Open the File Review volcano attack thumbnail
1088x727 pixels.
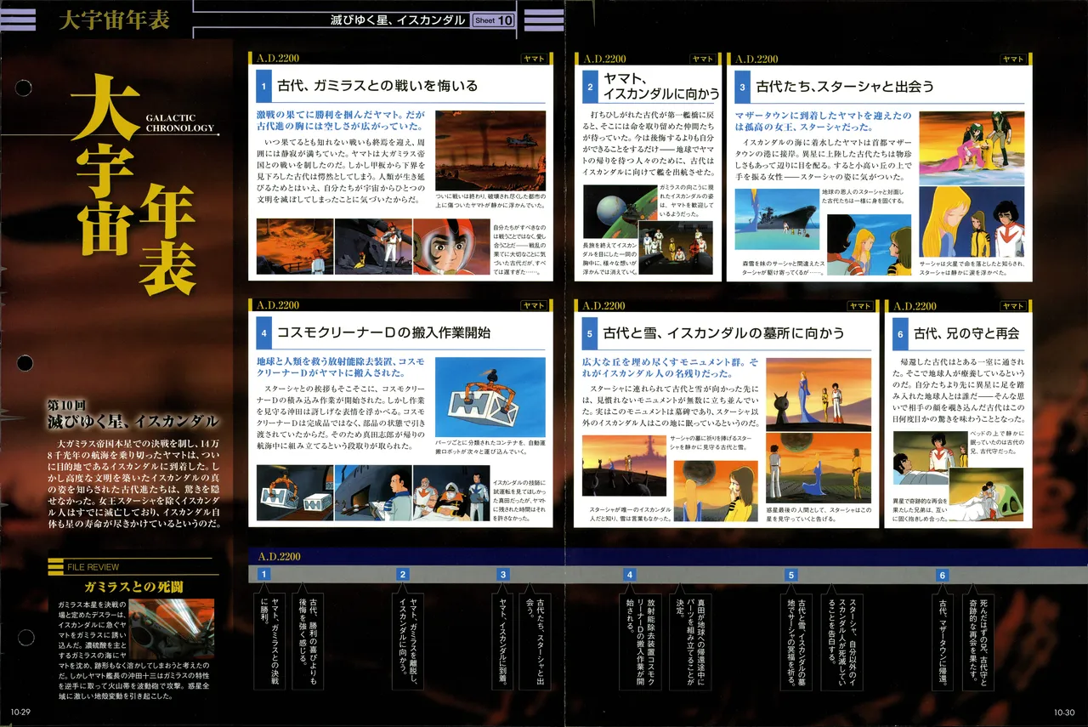(172, 628)
